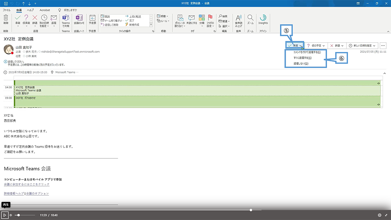Viewport: 391px width, 220px height.
Task: Click the Team Email (チーム宛て電子メ…) quick step
Action: (x=112, y=20)
